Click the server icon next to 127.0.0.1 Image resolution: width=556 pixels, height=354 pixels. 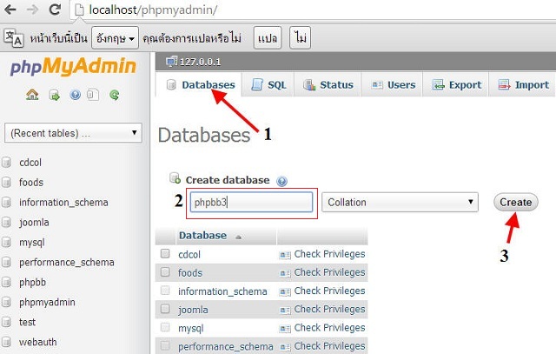tap(171, 62)
